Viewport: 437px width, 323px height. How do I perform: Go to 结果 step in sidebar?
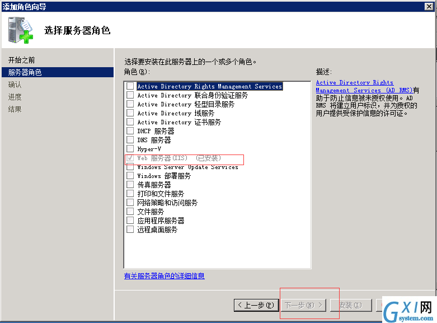(x=15, y=109)
